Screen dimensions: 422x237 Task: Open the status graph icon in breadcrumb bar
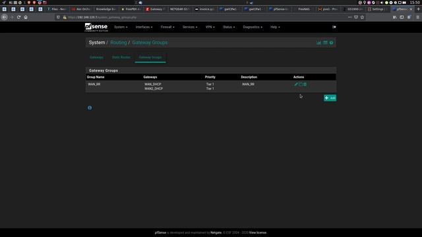tap(318, 43)
